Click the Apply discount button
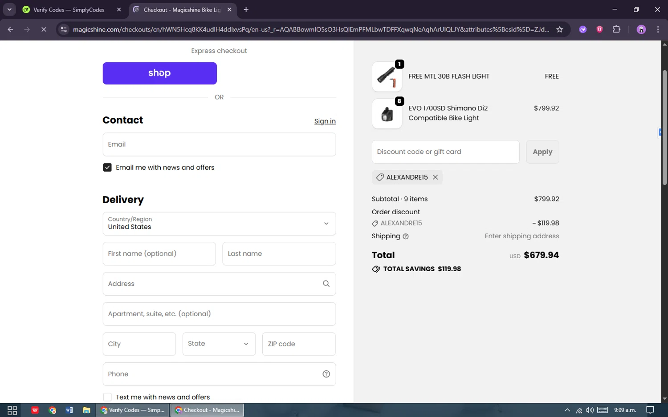The image size is (668, 417). click(542, 152)
